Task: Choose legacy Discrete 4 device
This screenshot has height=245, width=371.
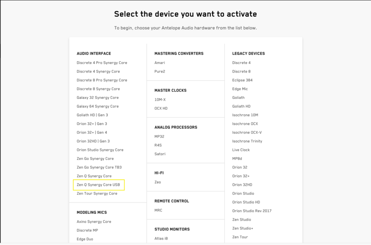Action: 241,63
